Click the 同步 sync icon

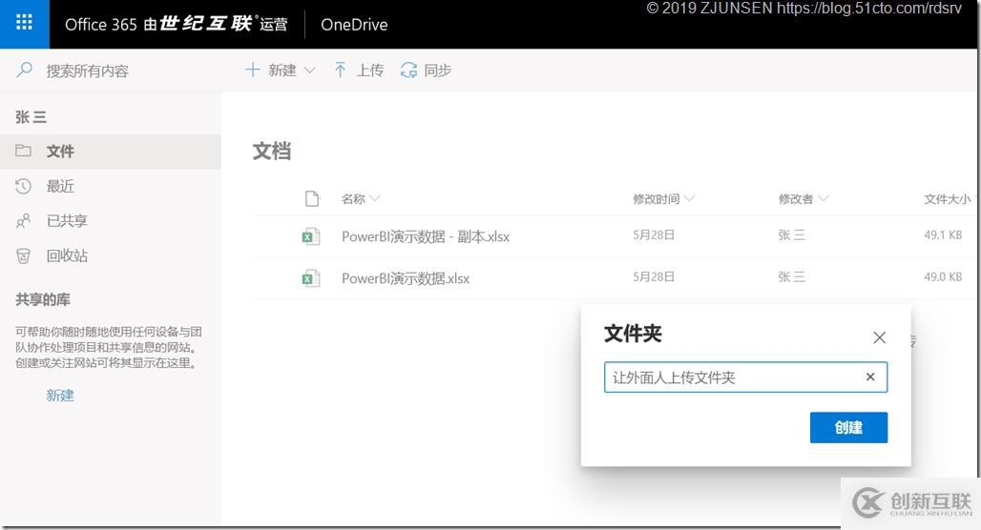(408, 70)
